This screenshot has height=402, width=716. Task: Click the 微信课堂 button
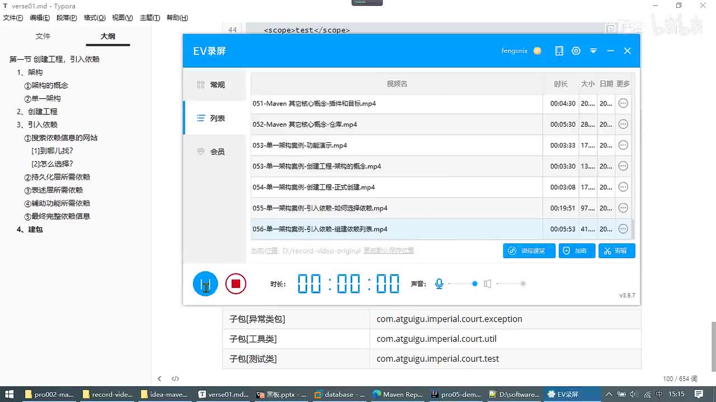coord(529,251)
